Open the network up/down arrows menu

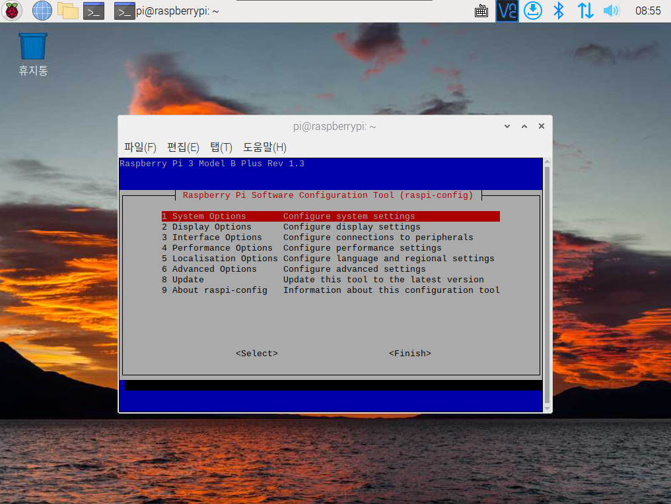[585, 11]
